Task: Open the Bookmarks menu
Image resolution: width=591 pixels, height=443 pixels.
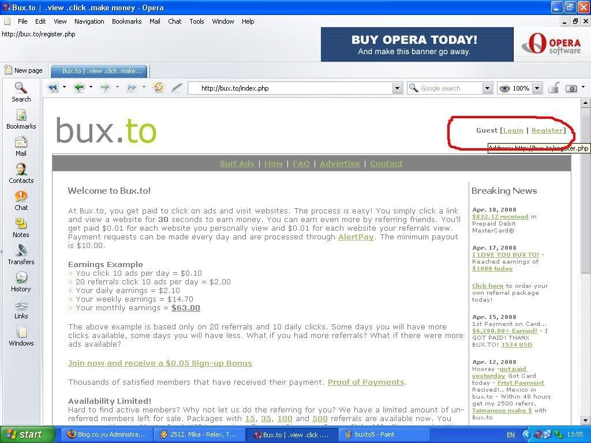Action: pos(126,21)
